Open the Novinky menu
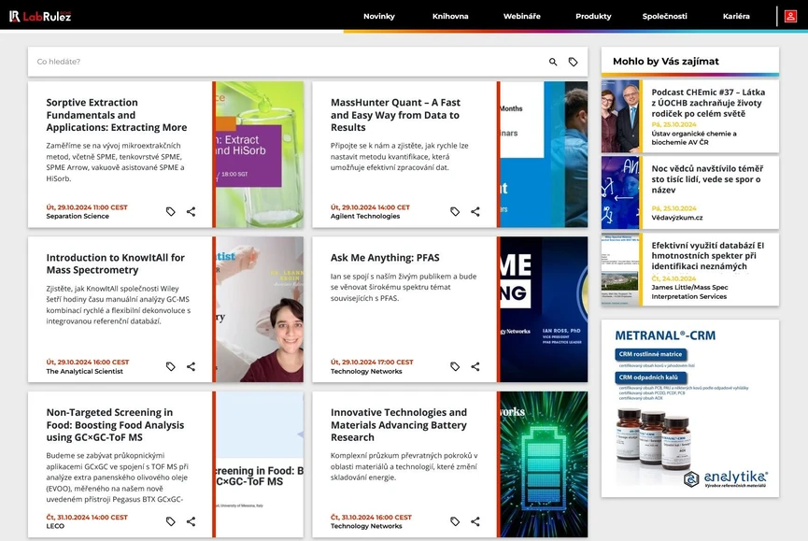The height and width of the screenshot is (541, 808). pos(378,17)
